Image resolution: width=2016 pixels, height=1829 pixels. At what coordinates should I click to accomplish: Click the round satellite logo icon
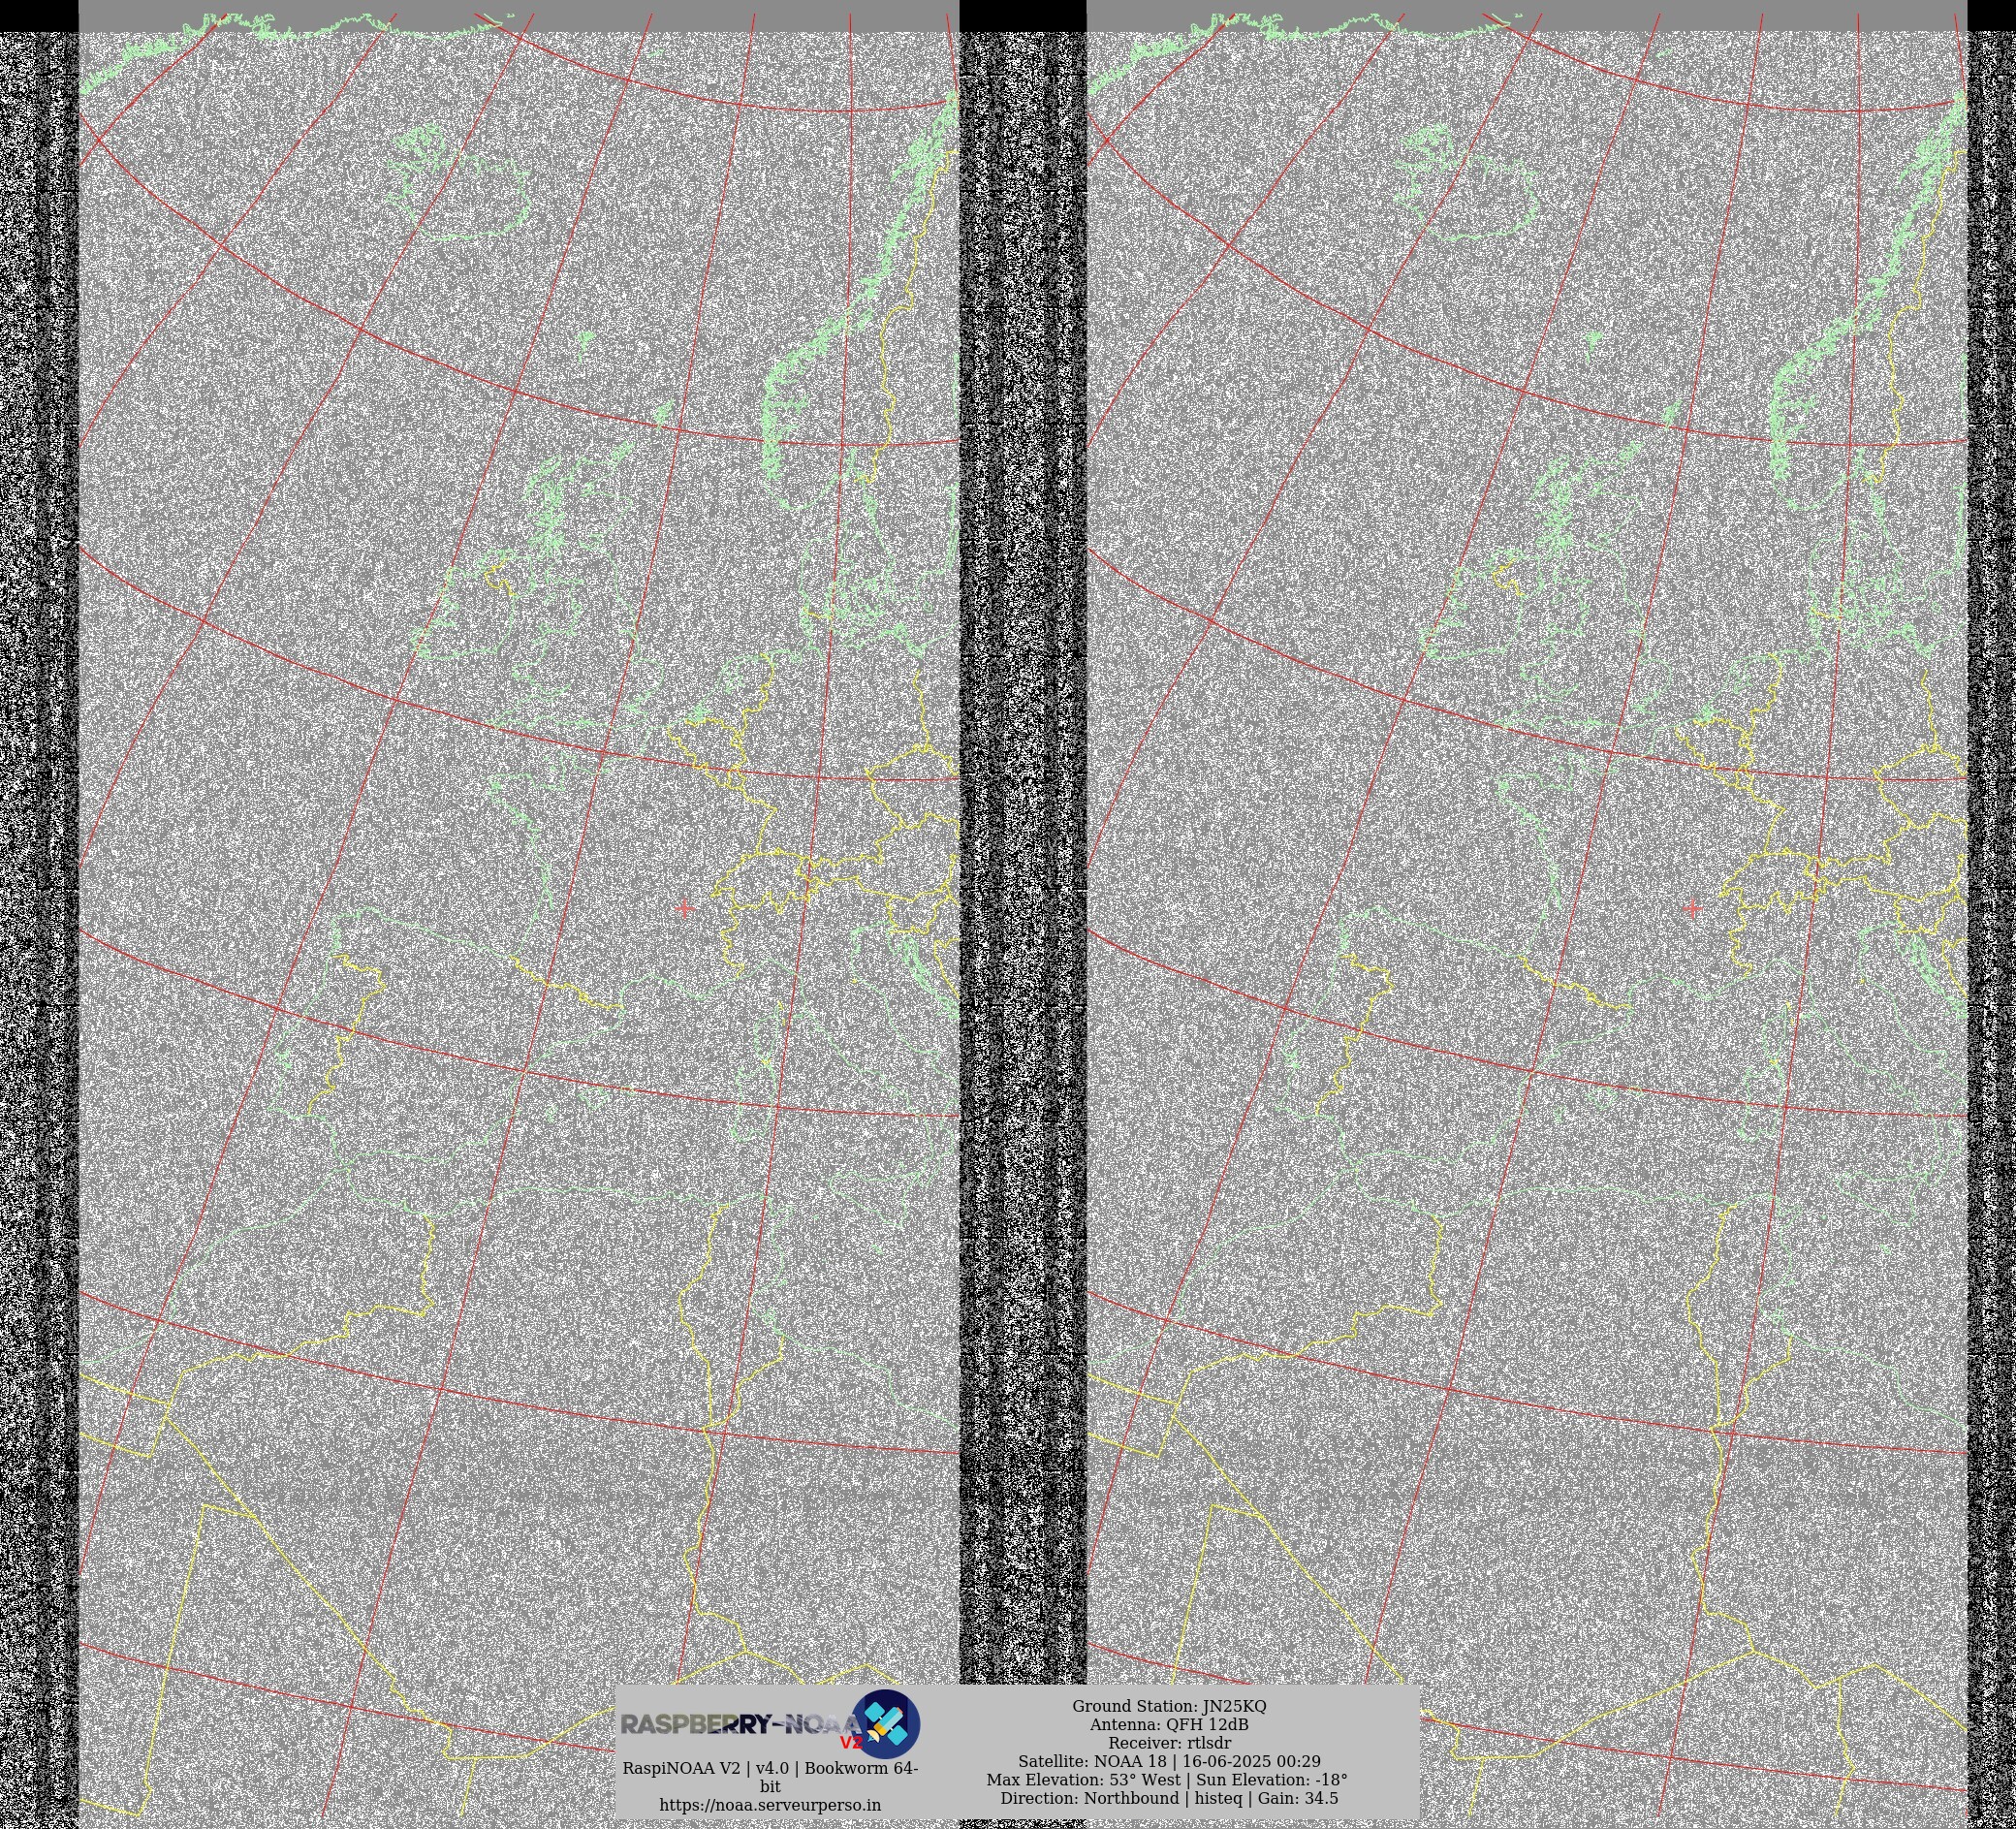(886, 1723)
